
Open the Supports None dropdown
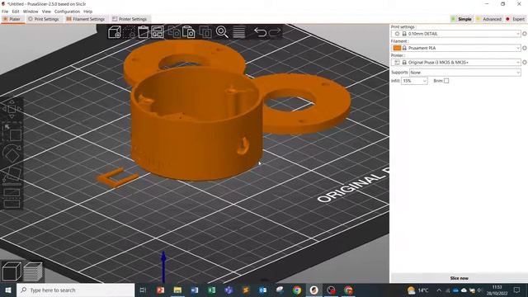tap(465, 73)
